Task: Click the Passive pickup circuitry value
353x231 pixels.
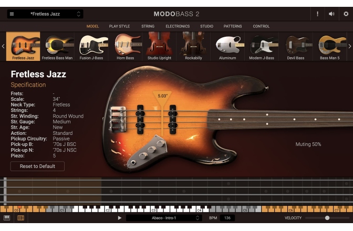Action: pyautogui.click(x=61, y=139)
